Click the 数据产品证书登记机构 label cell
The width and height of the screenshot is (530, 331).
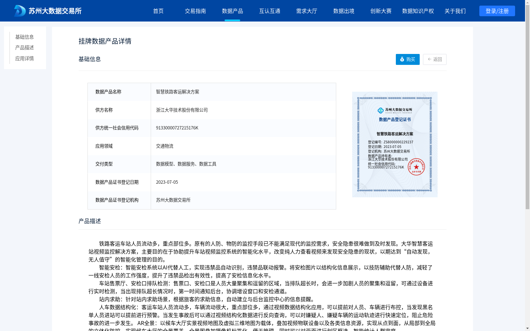119,200
